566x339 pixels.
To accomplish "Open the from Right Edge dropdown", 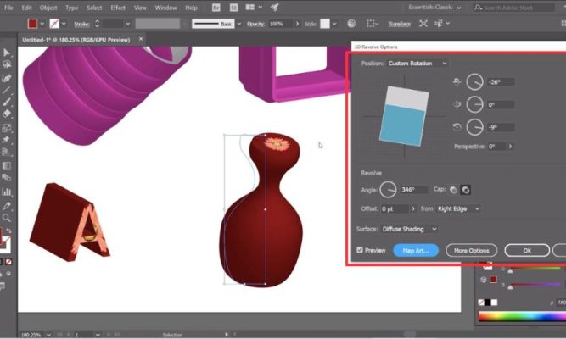I will coord(458,208).
